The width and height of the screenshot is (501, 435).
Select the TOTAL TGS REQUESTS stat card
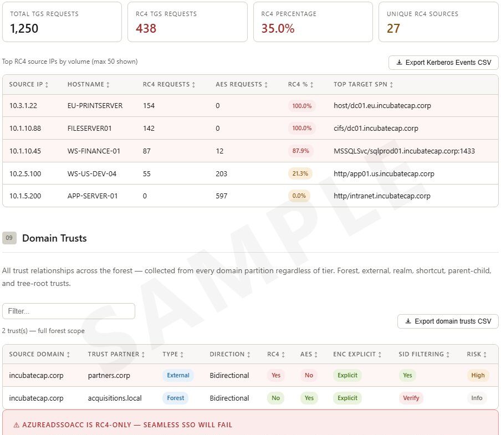click(x=62, y=22)
